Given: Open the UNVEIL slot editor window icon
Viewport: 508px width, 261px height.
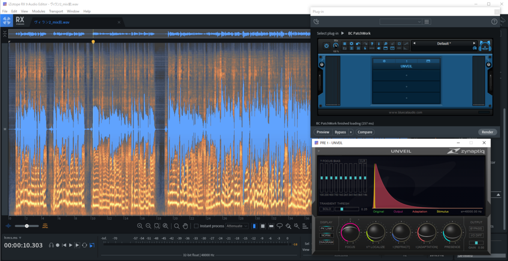Looking at the screenshot, I should pos(428,61).
